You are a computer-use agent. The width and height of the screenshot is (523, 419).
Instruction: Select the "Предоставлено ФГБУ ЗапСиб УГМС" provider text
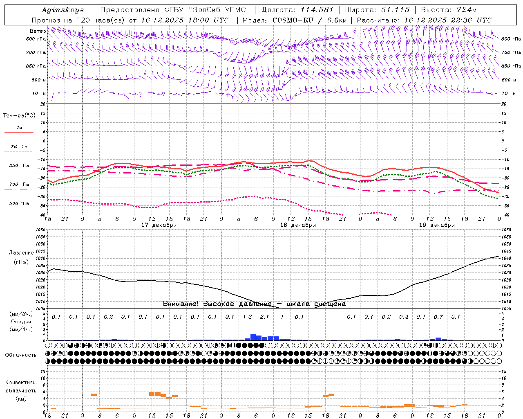coord(175,10)
